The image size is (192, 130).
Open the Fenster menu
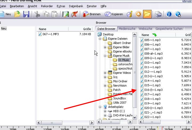pyautogui.click(x=92, y=6)
